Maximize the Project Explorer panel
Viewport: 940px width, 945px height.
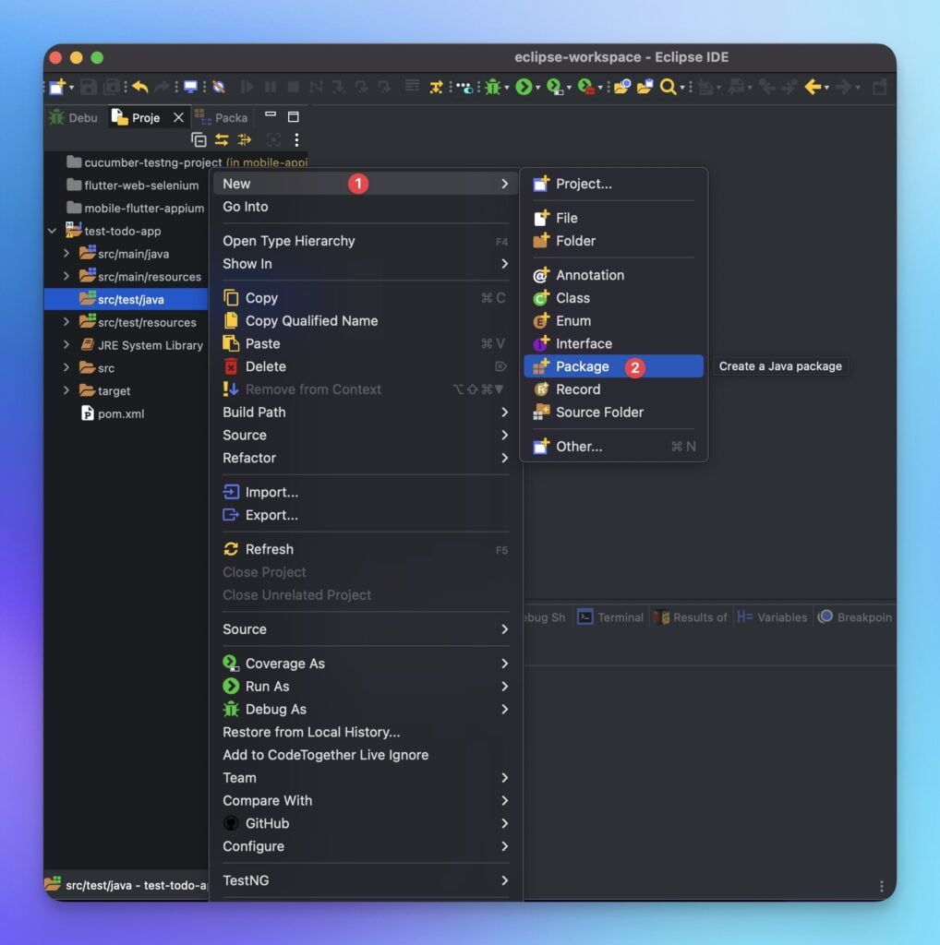[293, 116]
